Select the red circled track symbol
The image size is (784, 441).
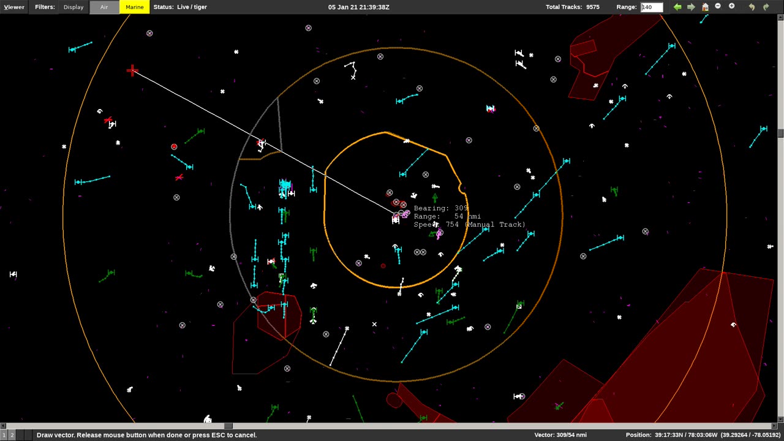(x=174, y=147)
